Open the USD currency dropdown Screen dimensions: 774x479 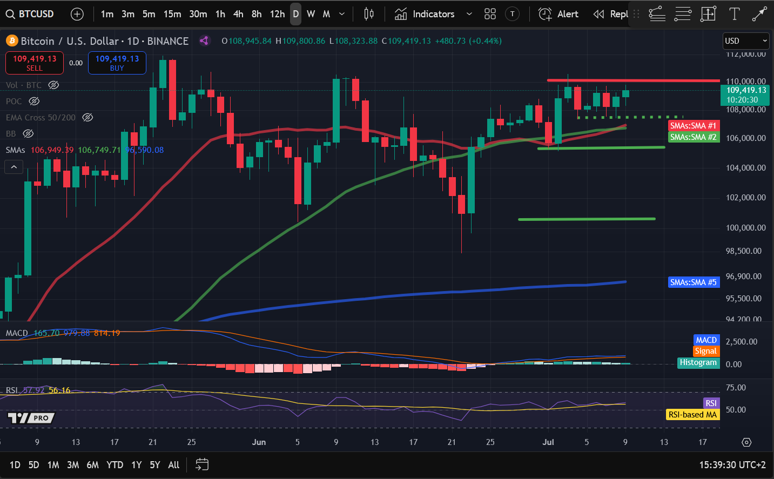click(746, 41)
